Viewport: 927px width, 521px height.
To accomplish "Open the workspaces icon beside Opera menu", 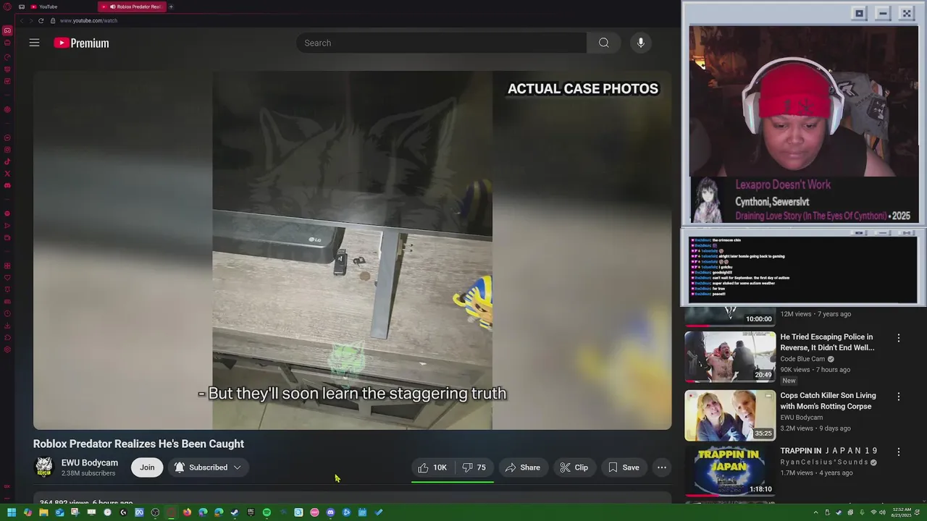I will pyautogui.click(x=22, y=7).
